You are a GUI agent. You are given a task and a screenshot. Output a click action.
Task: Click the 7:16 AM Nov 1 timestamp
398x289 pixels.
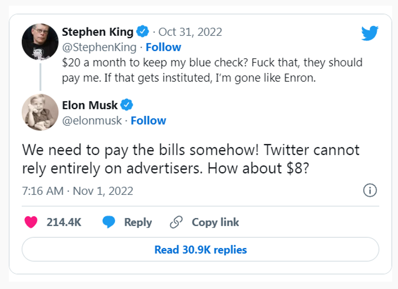click(x=78, y=191)
